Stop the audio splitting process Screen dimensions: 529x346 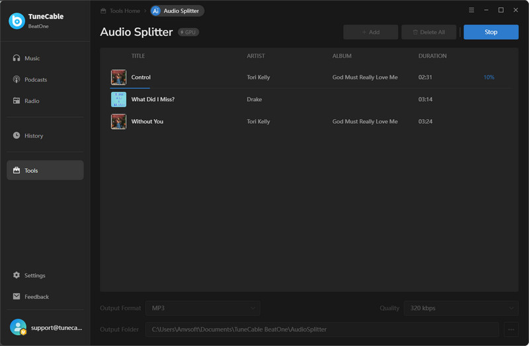coord(491,32)
